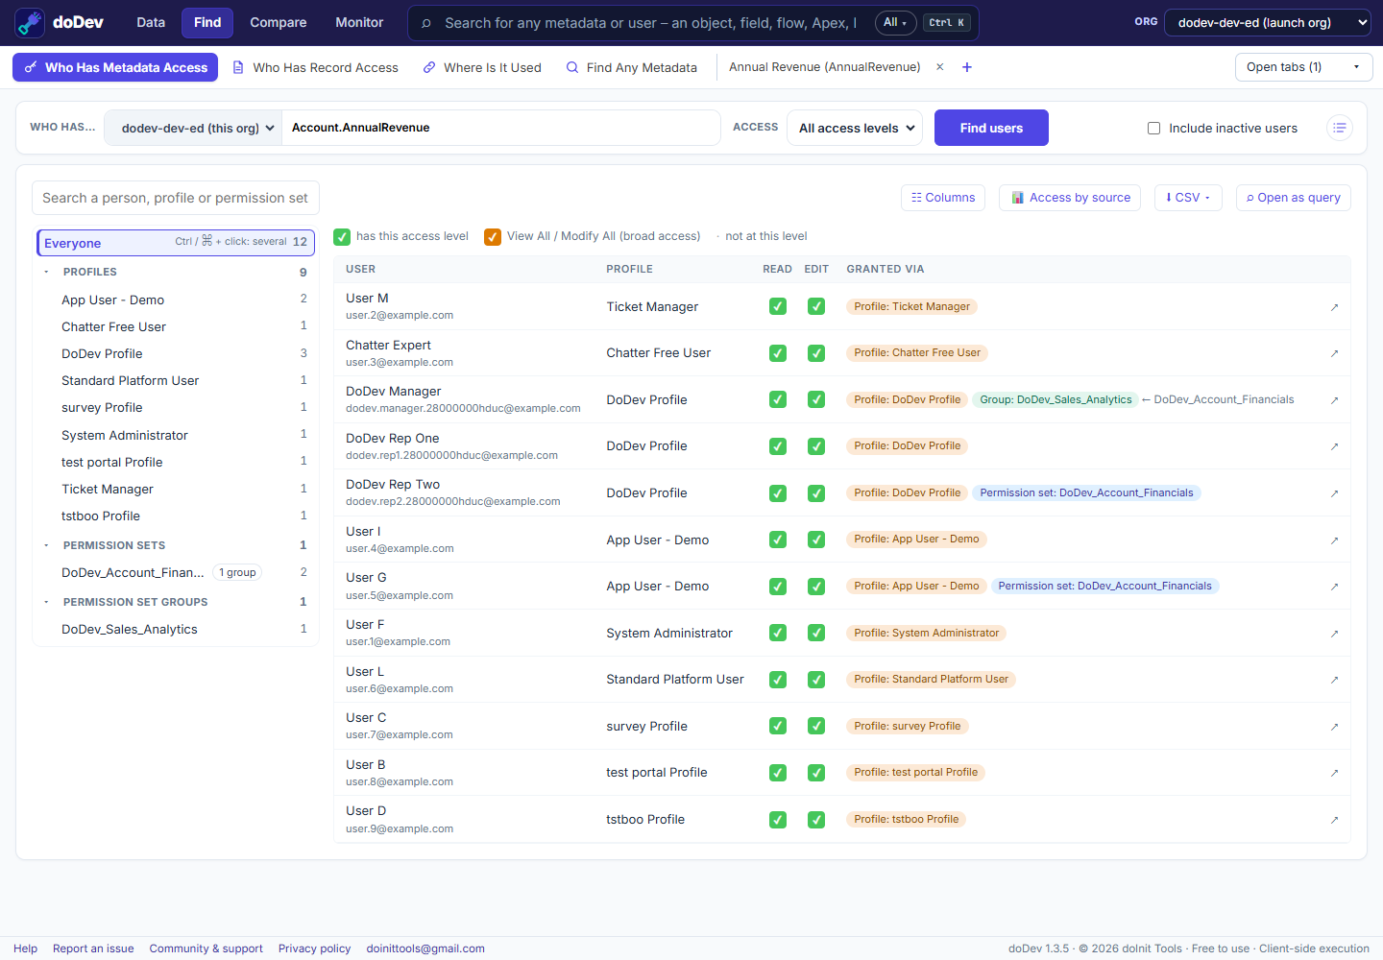Open Chatter Expert row arrow icon
This screenshot has height=960, width=1383.
(1334, 353)
